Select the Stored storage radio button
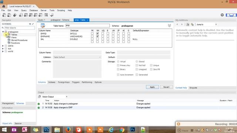 [137, 62]
